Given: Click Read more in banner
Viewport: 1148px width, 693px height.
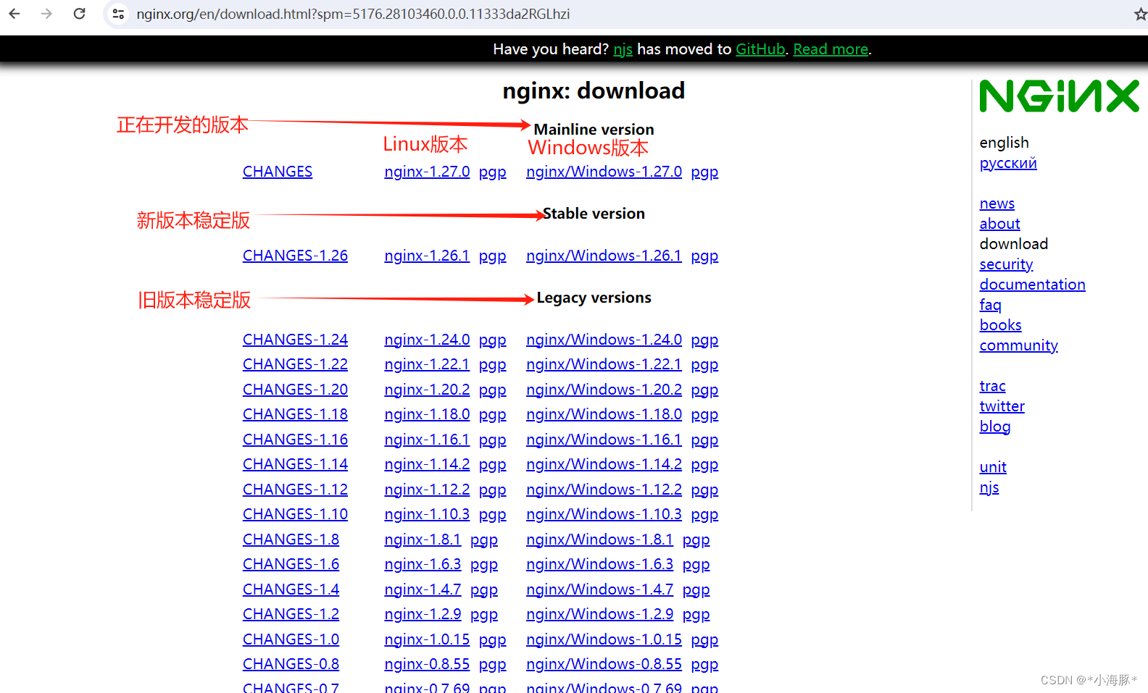Looking at the screenshot, I should point(831,49).
